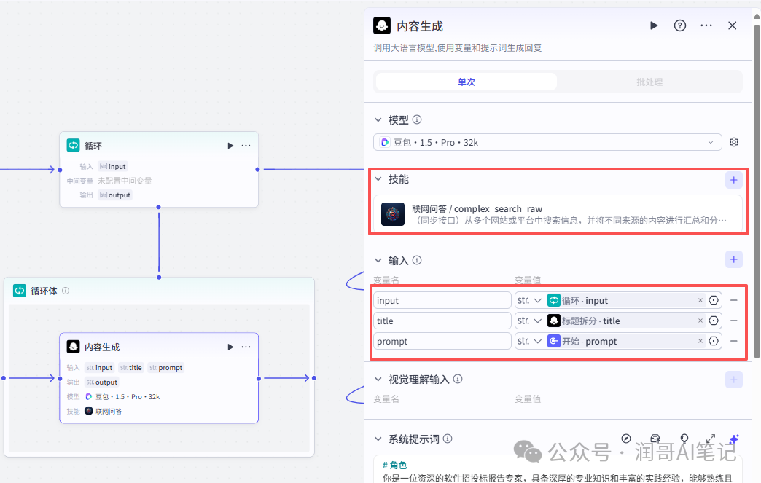Show info tooltip next to 模型

pyautogui.click(x=417, y=119)
